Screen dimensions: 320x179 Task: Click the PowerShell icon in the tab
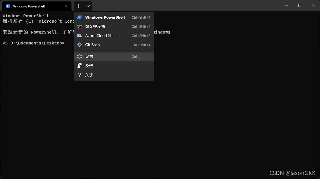(8, 6)
